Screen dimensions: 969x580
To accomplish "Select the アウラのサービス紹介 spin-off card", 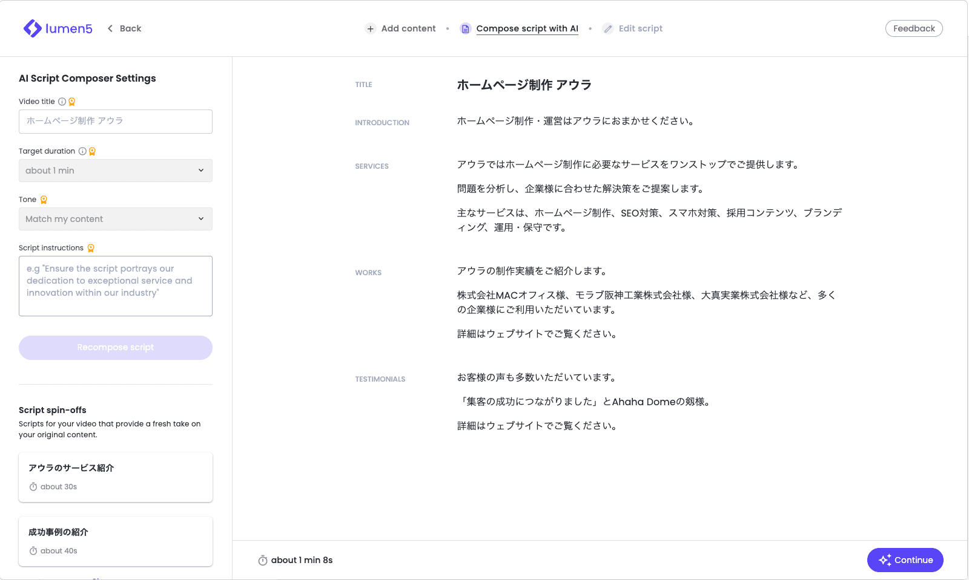I will click(115, 477).
